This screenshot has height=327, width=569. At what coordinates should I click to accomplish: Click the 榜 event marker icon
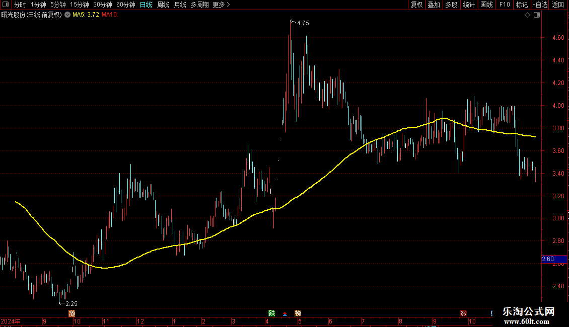(298, 313)
